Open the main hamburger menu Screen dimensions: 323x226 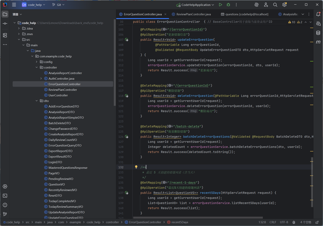pos(14,5)
